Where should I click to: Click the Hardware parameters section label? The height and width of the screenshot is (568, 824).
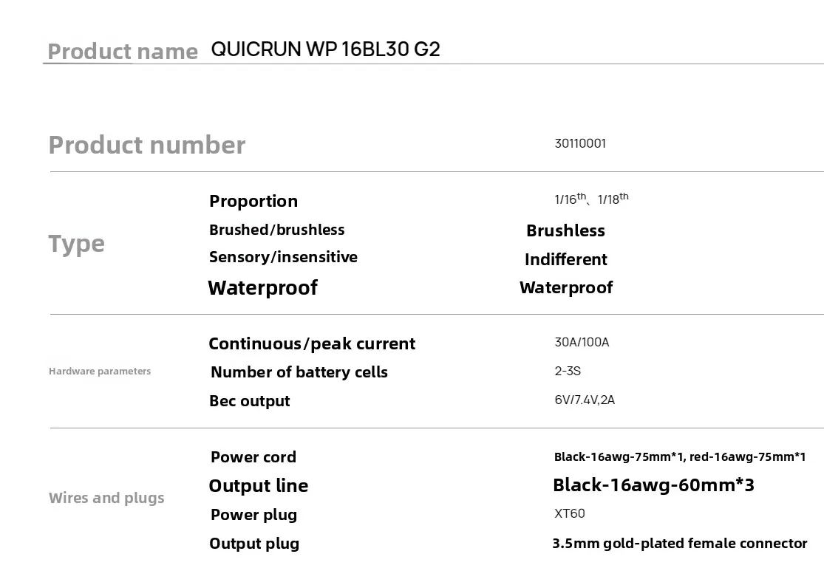[100, 372]
